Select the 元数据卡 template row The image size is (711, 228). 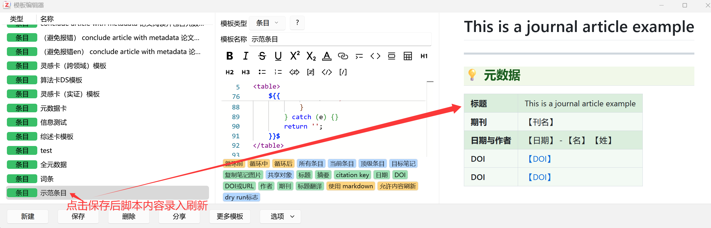[x=108, y=108]
